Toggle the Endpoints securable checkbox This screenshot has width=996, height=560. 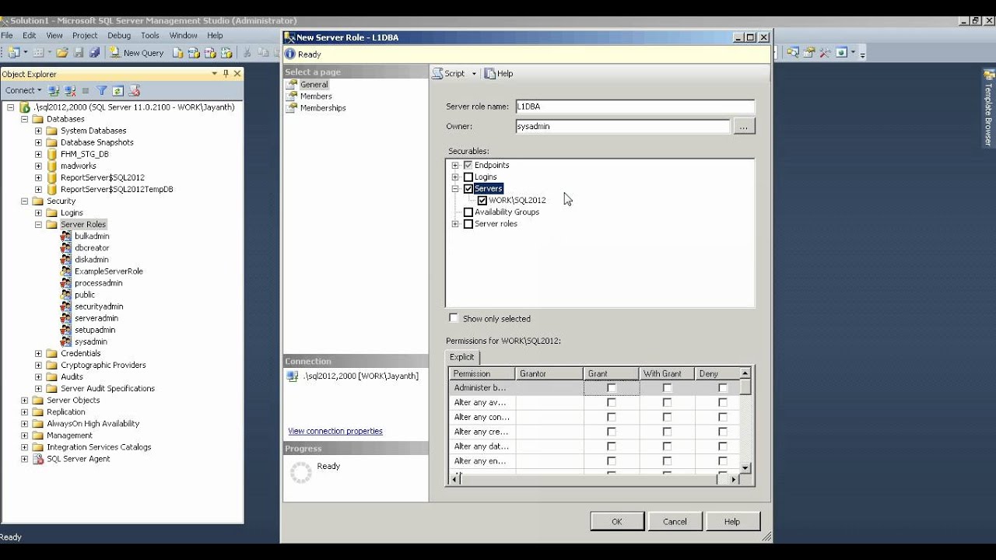(x=468, y=165)
